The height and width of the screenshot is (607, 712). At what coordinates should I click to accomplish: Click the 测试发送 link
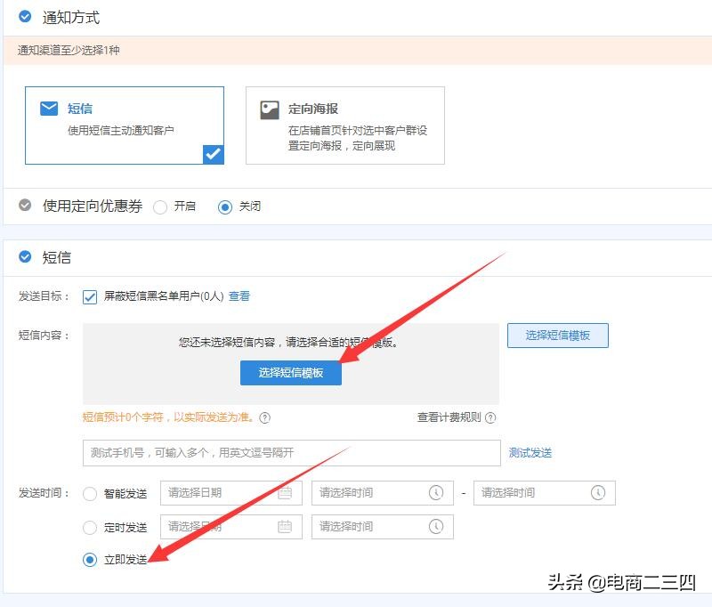530,453
